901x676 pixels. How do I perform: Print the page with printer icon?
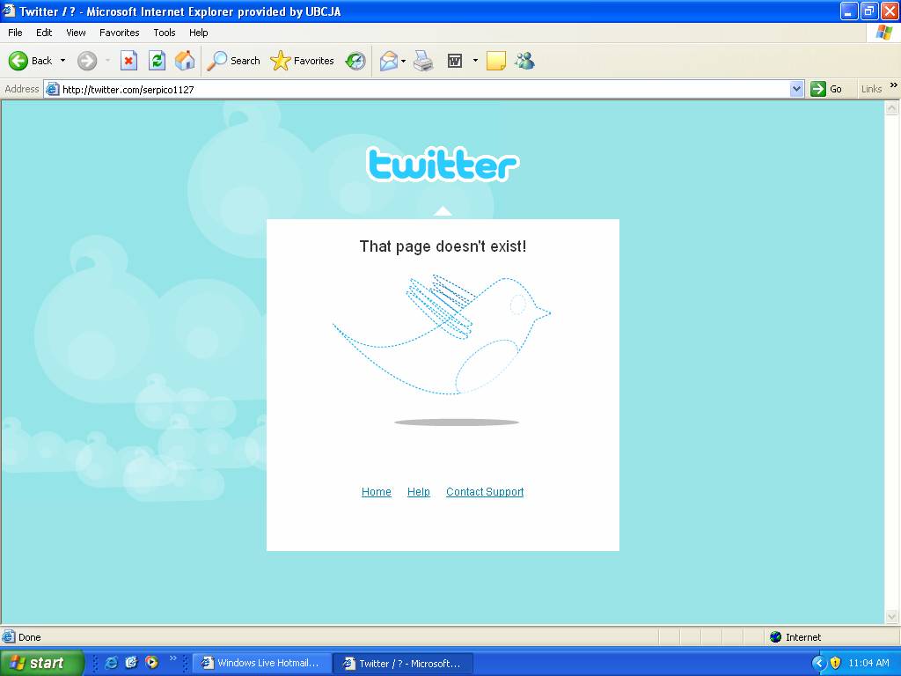click(x=423, y=61)
